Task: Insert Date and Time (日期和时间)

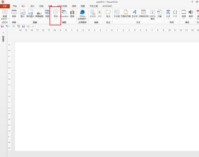Action: pos(144,14)
